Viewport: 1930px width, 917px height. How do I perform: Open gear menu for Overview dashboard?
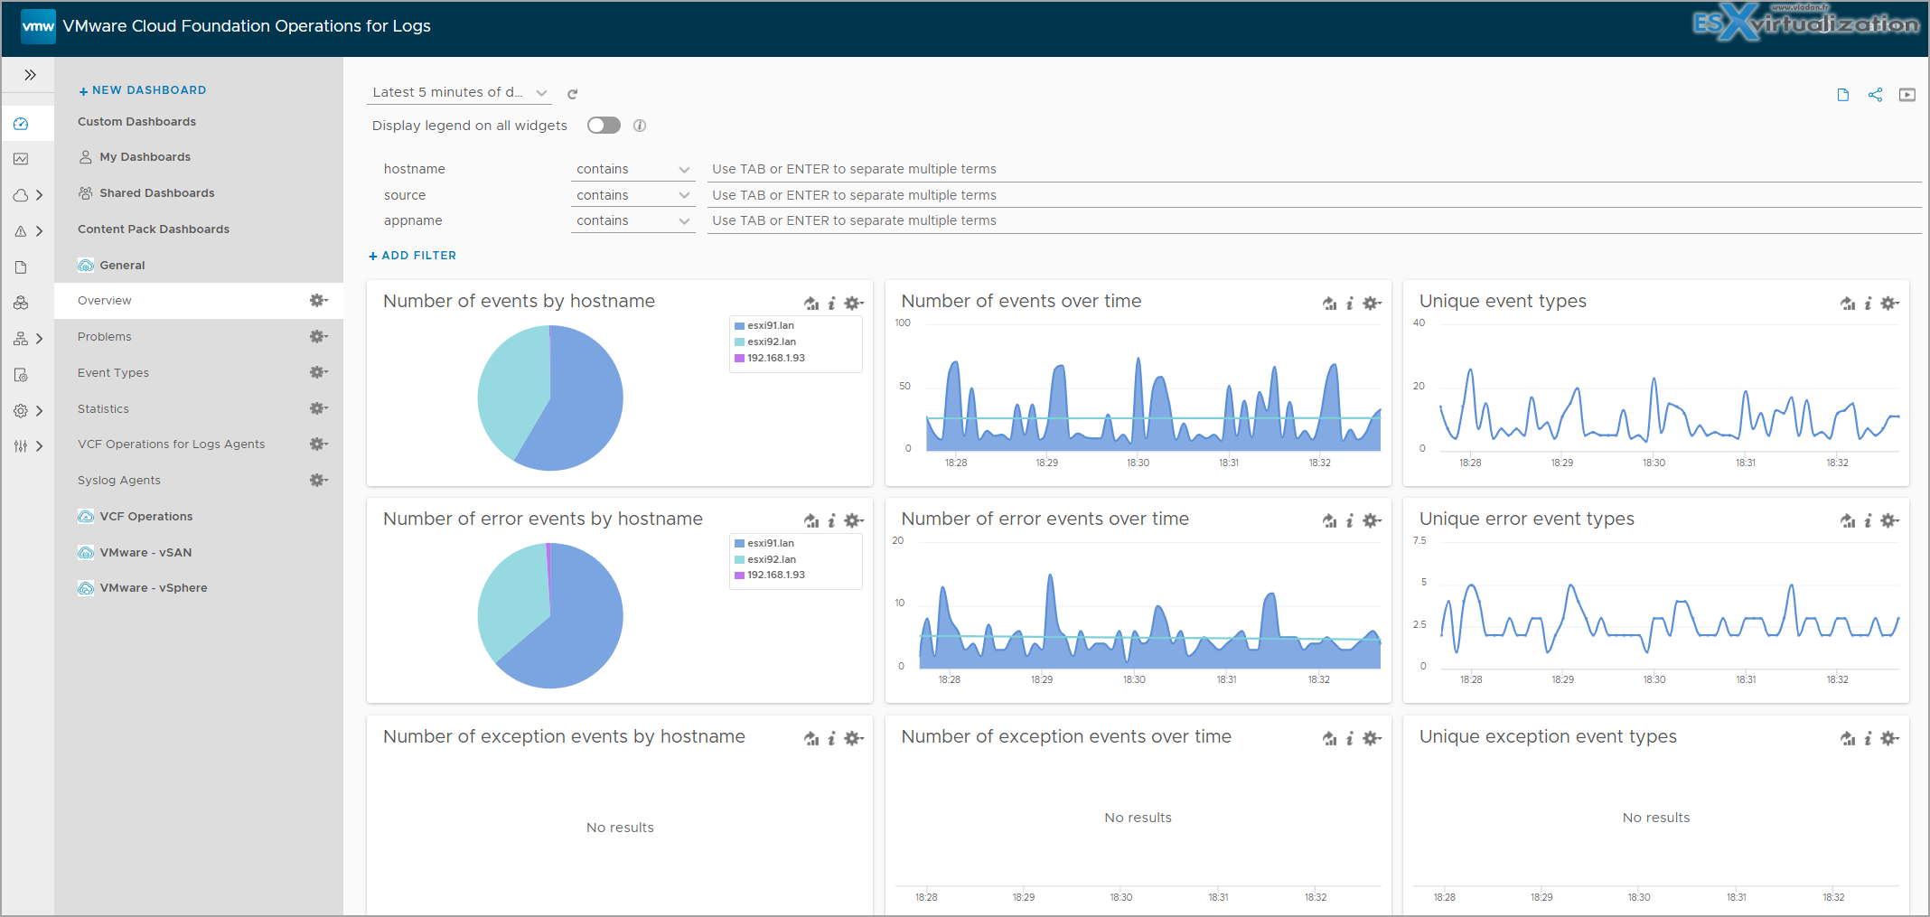(318, 300)
